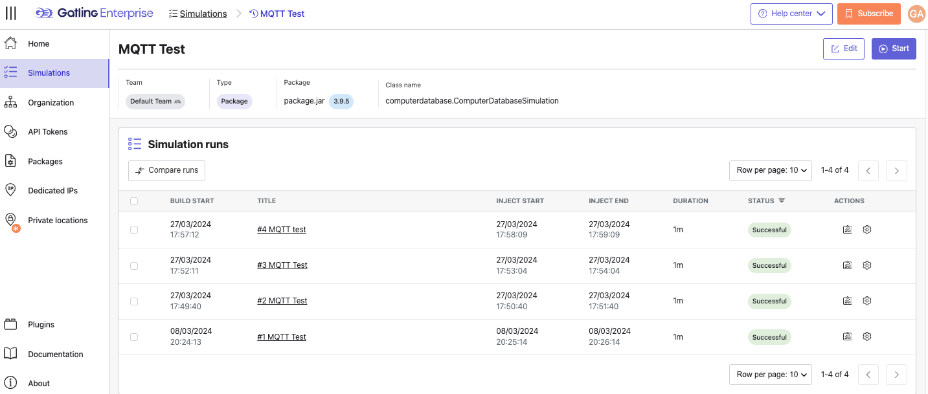928x394 pixels.
Task: Filter by the Status column funnel icon
Action: tap(782, 201)
